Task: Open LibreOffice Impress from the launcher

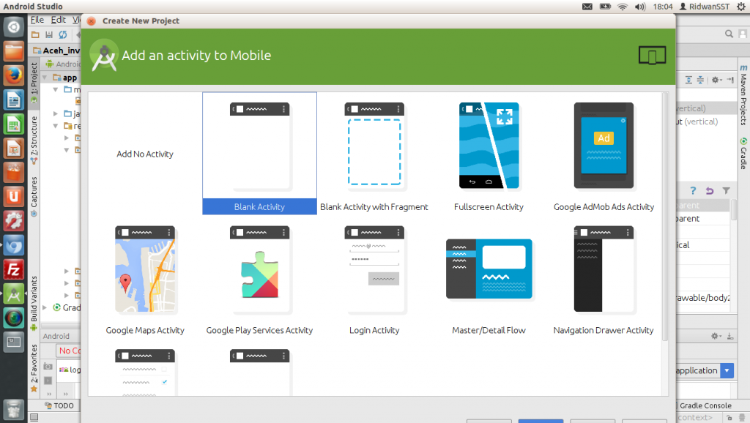Action: pyautogui.click(x=13, y=148)
